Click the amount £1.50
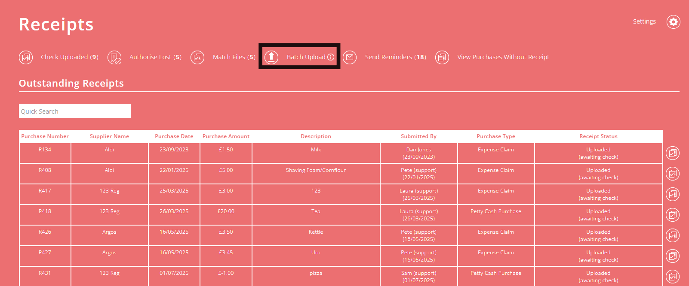The width and height of the screenshot is (689, 286). 226,150
